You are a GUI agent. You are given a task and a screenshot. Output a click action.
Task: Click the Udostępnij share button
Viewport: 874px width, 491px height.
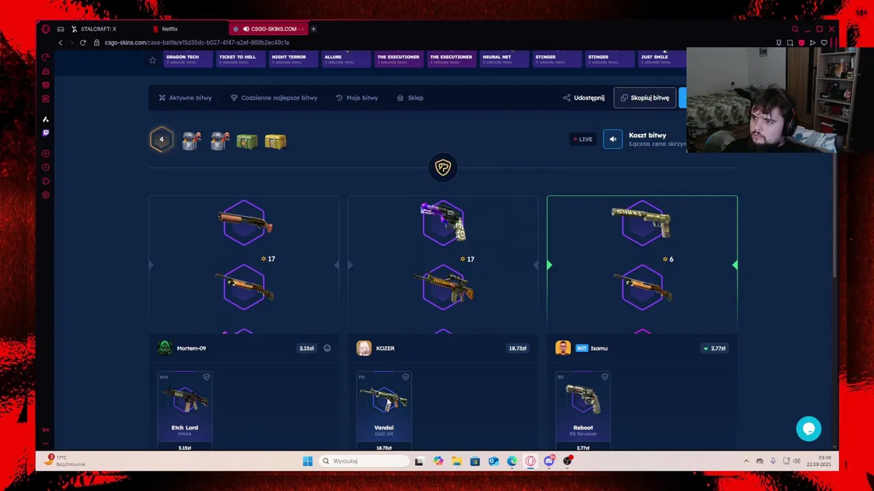click(584, 98)
